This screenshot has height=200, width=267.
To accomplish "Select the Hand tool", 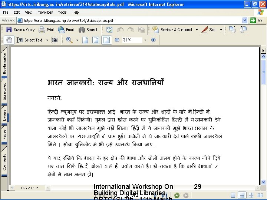I will 9,40.
